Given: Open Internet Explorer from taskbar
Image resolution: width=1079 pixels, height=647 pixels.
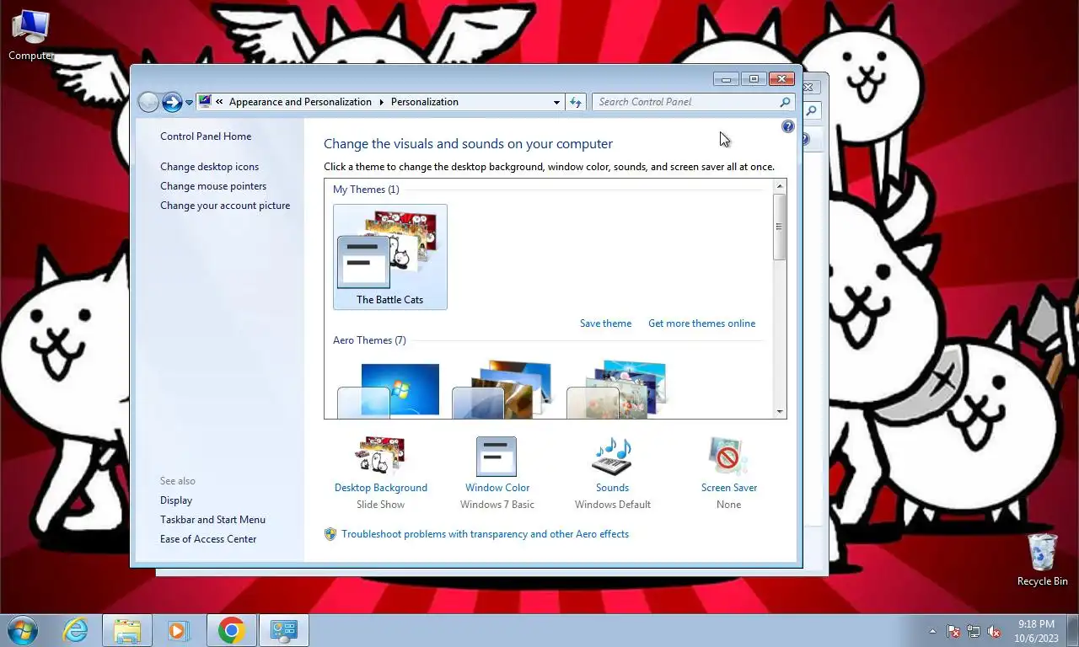Looking at the screenshot, I should 76,630.
